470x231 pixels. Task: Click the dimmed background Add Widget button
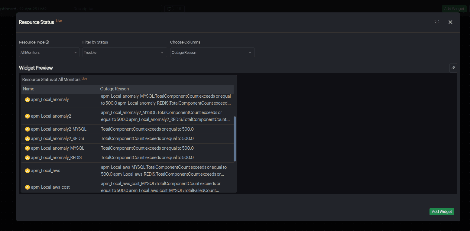point(454,9)
